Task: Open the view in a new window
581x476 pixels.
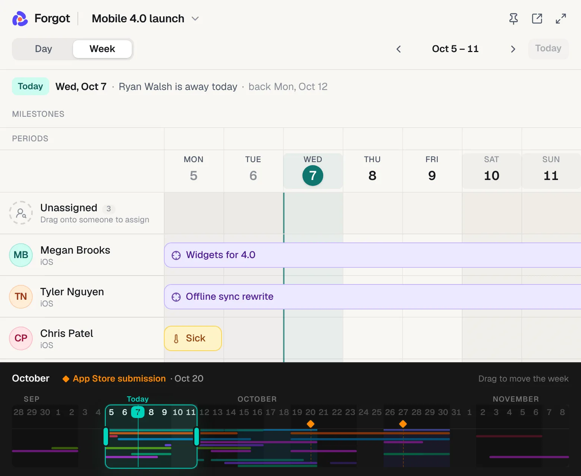Action: 537,19
